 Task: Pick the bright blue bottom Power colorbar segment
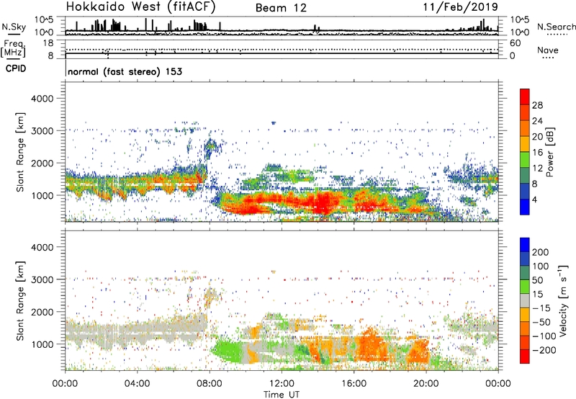[x=525, y=207]
